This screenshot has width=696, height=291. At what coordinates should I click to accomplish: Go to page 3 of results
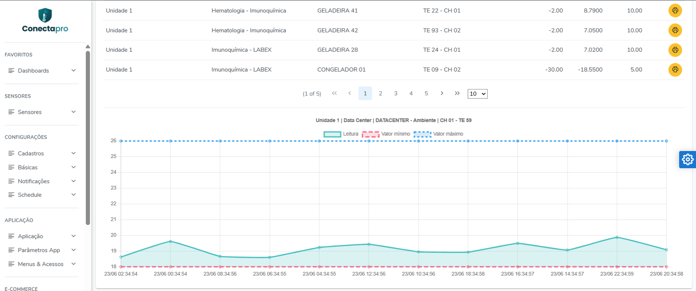(x=395, y=93)
